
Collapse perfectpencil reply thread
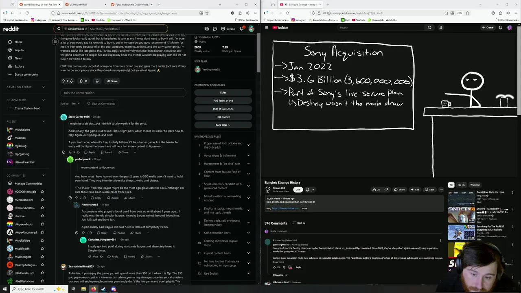pyautogui.click(x=70, y=198)
